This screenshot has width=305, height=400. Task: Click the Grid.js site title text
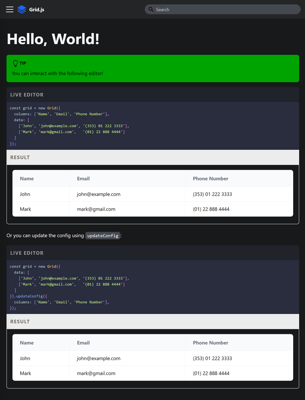coord(37,10)
